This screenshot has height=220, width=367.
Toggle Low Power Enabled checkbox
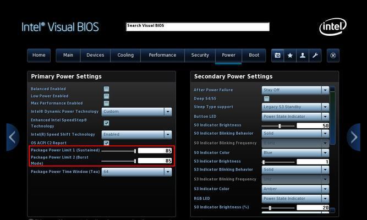[x=107, y=96]
